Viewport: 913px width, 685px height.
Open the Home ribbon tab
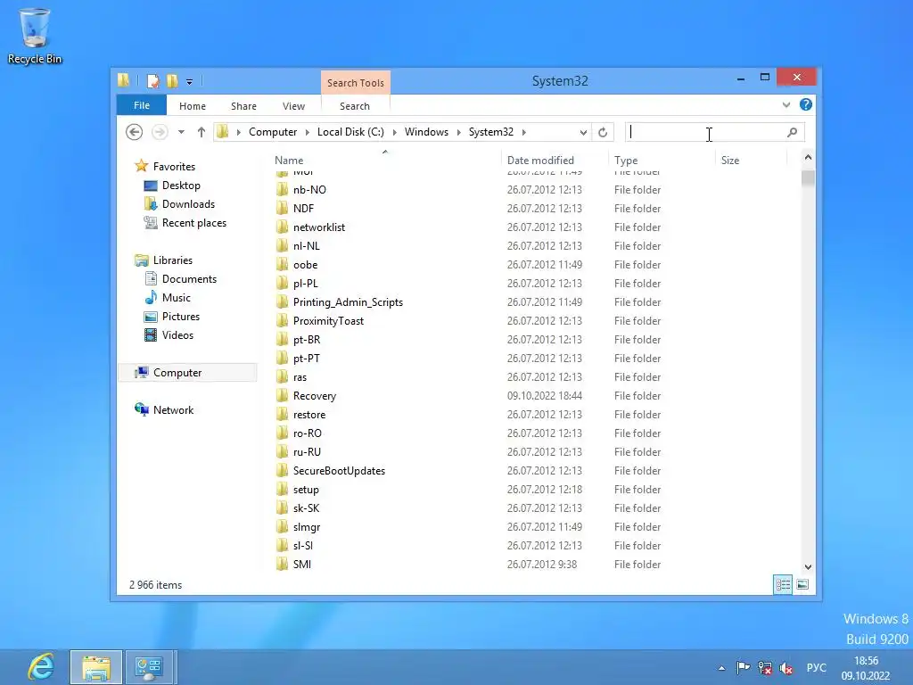(193, 106)
